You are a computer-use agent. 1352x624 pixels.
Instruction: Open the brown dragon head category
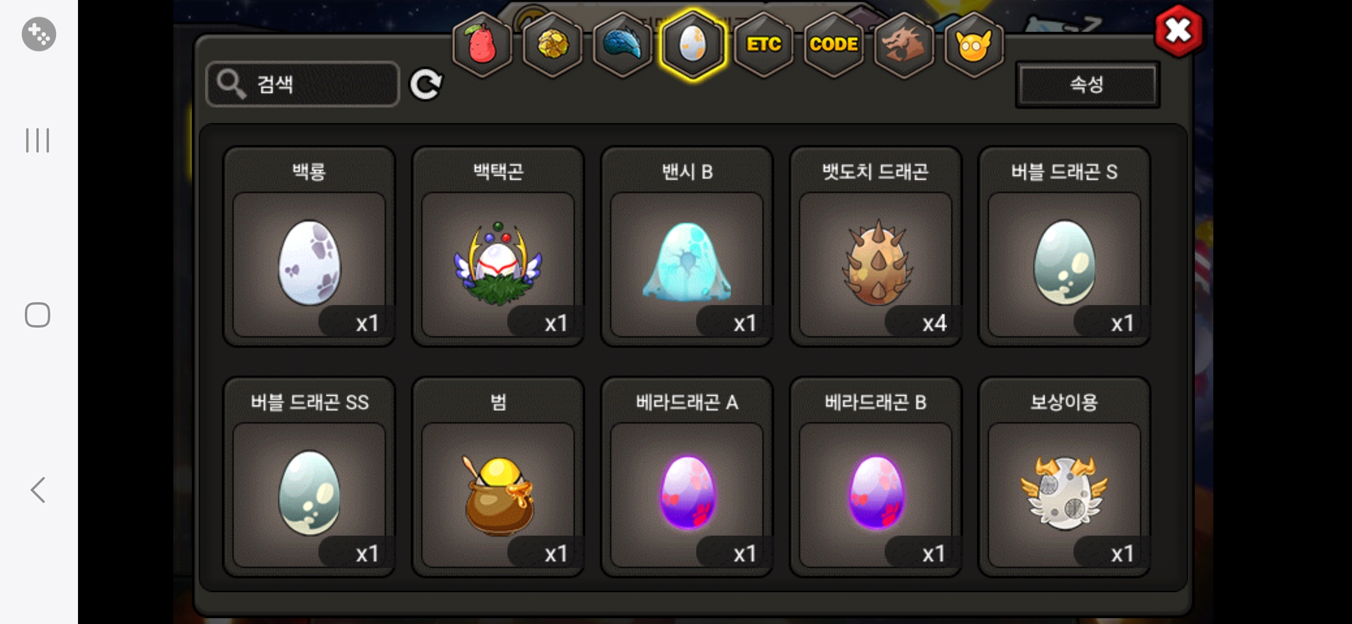coord(904,44)
